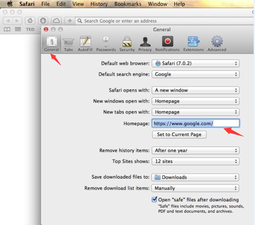Open the Tabs preferences pane

coord(68,44)
